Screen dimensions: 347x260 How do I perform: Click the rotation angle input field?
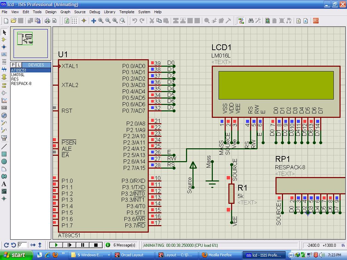(x=22, y=245)
